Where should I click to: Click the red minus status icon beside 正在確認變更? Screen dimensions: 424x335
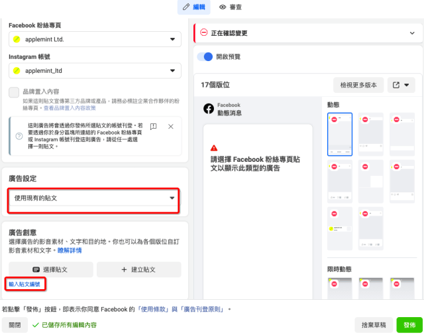[203, 33]
